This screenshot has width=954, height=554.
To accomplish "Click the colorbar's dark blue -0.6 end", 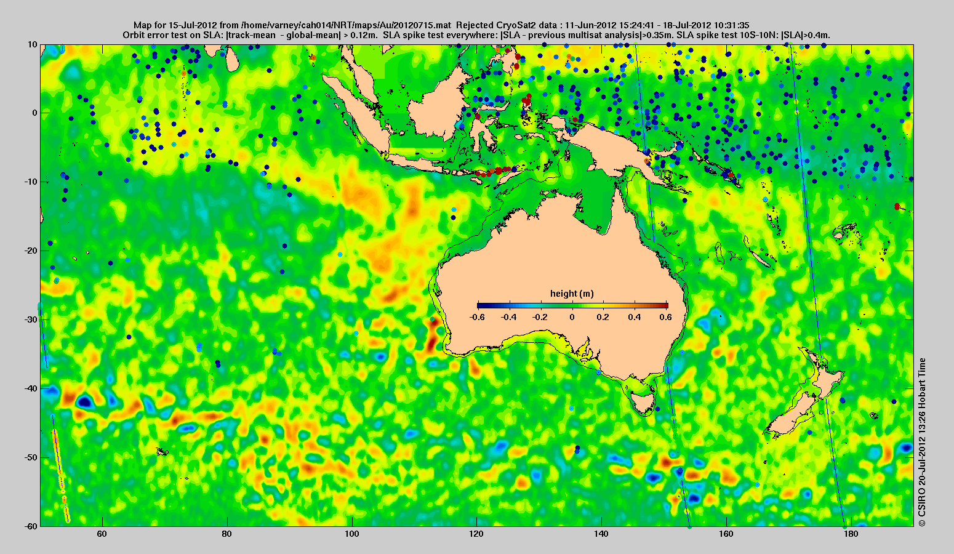I will [x=481, y=305].
